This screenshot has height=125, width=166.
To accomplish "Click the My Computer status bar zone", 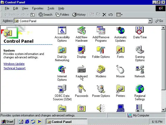I will point(146,115).
